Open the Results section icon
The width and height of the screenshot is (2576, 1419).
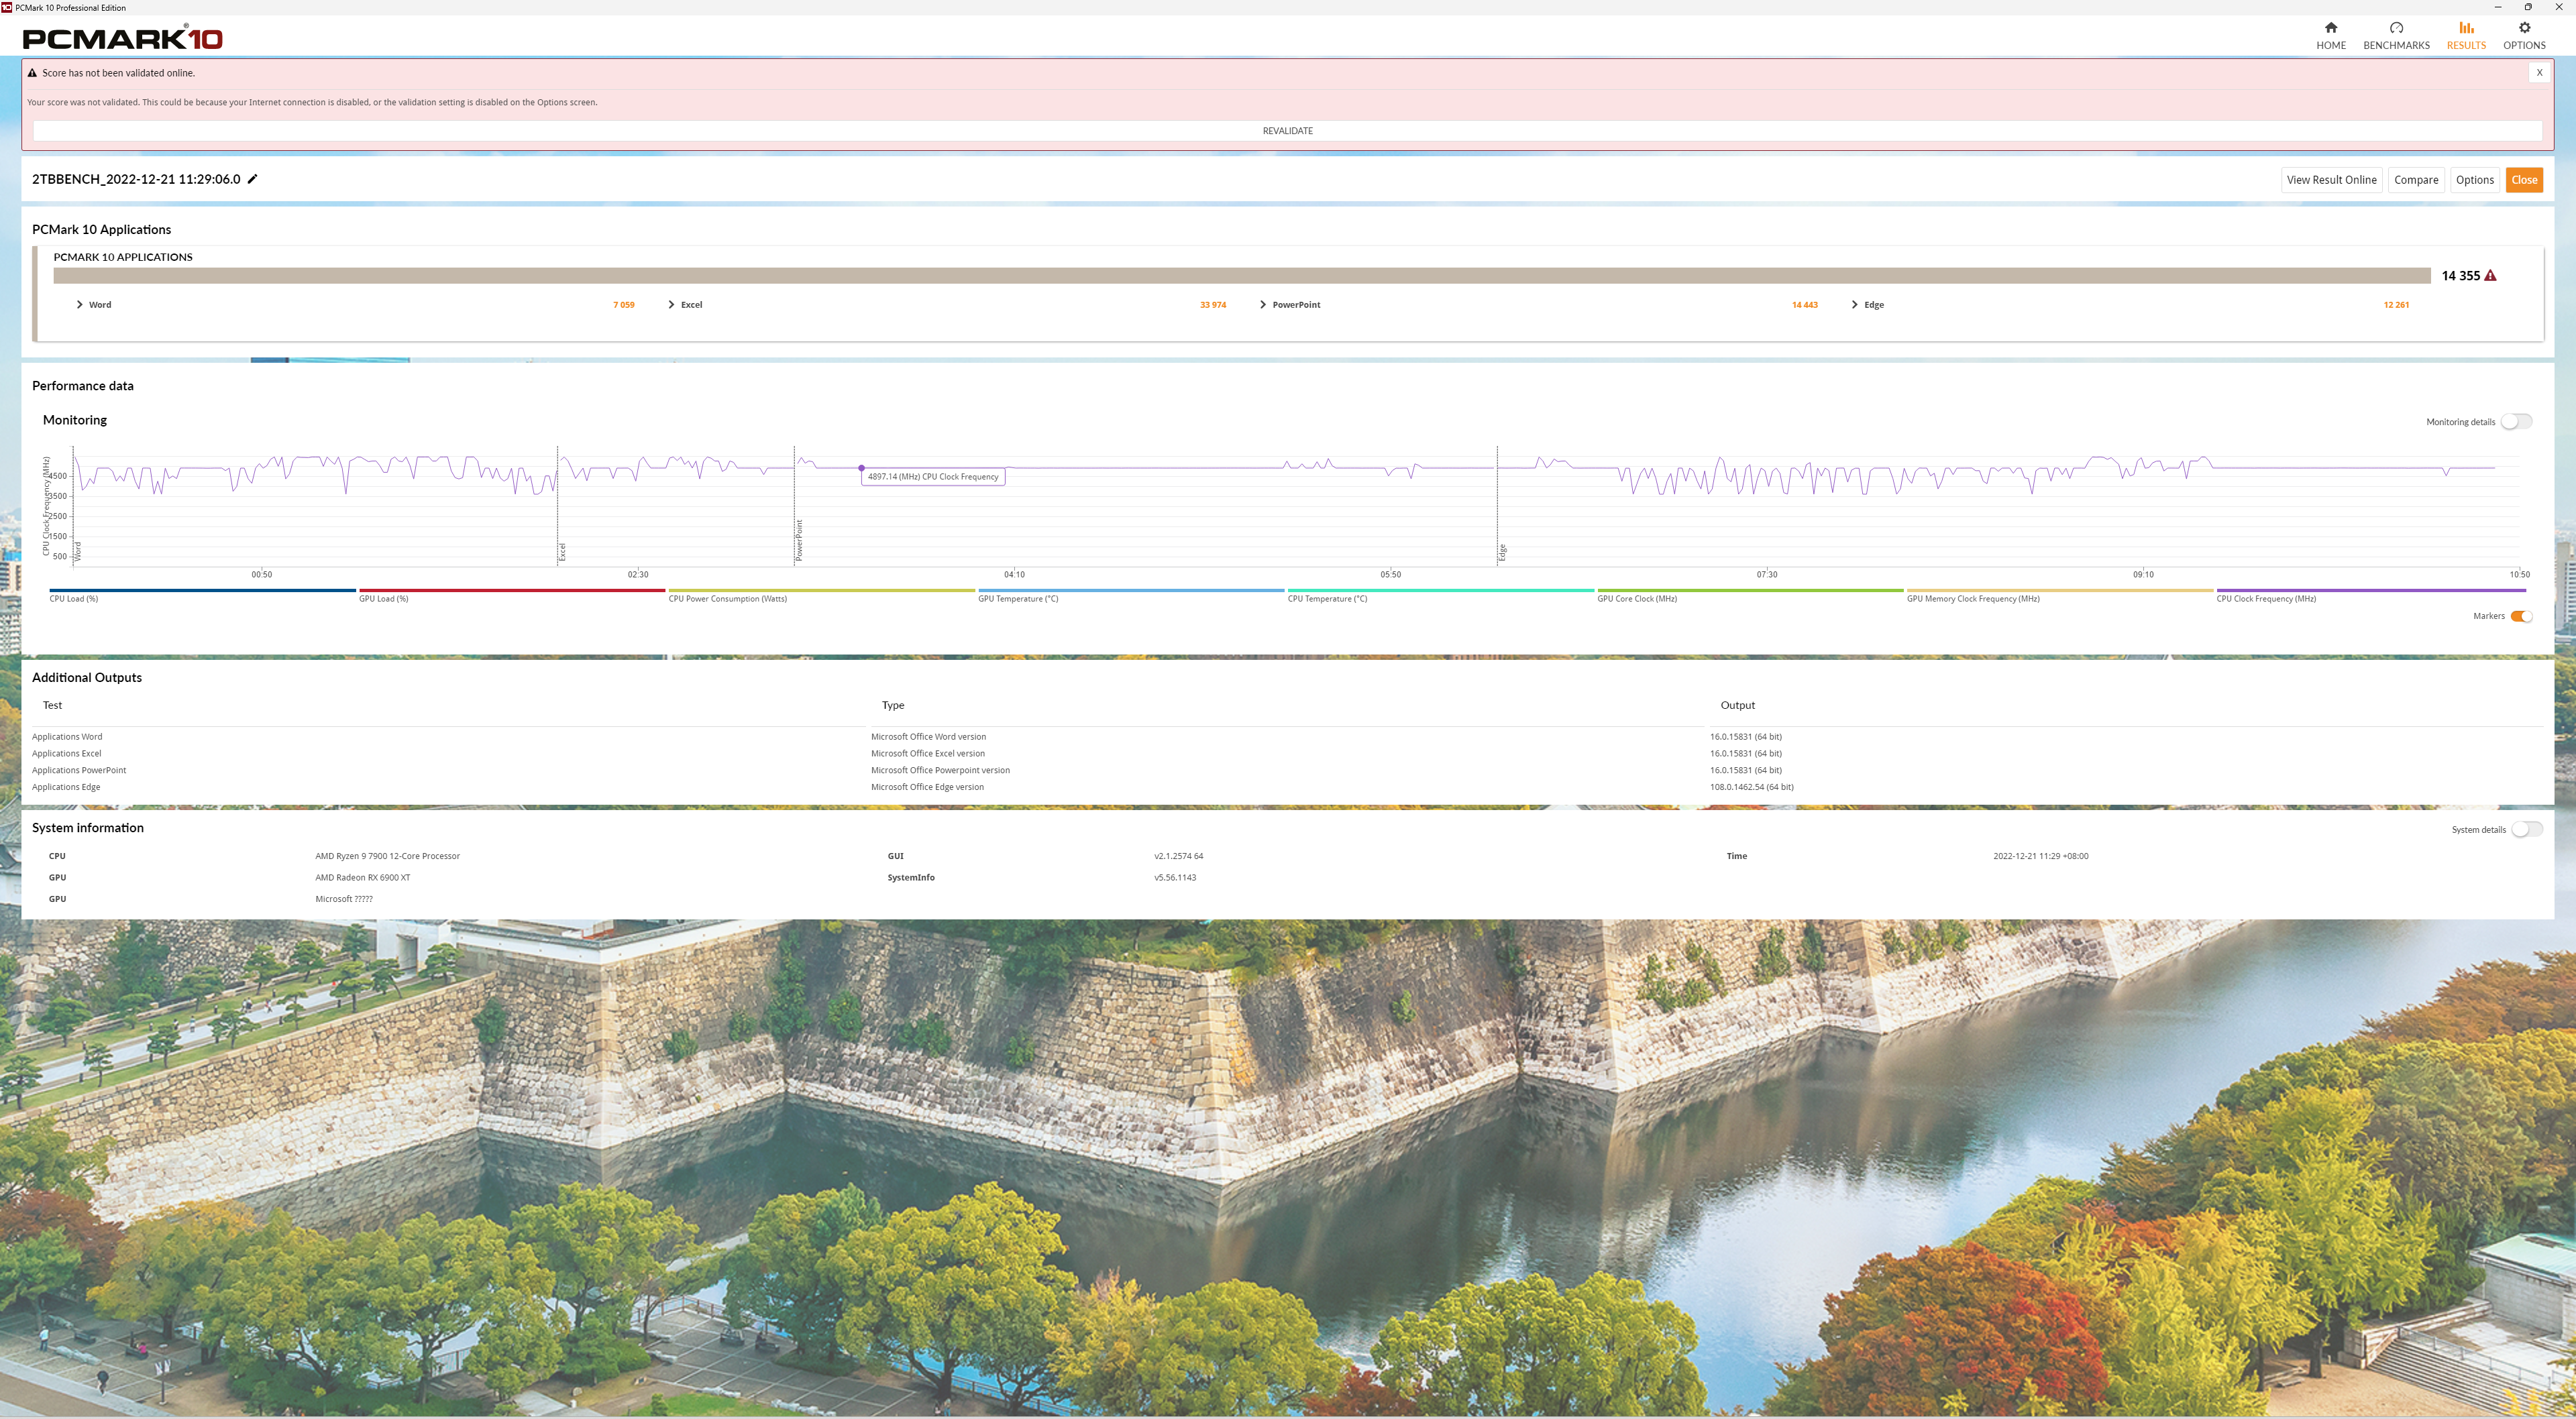click(x=2466, y=28)
